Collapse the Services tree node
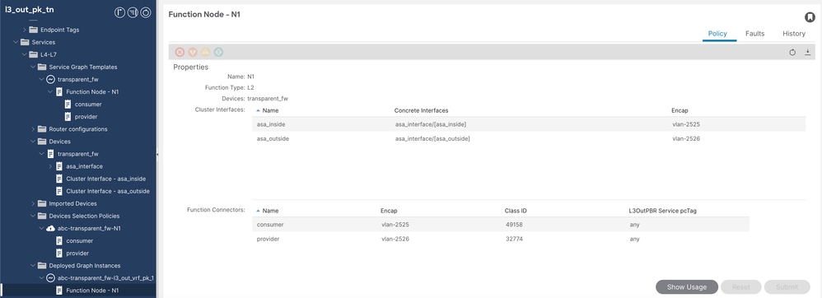The width and height of the screenshot is (822, 298). tap(15, 42)
